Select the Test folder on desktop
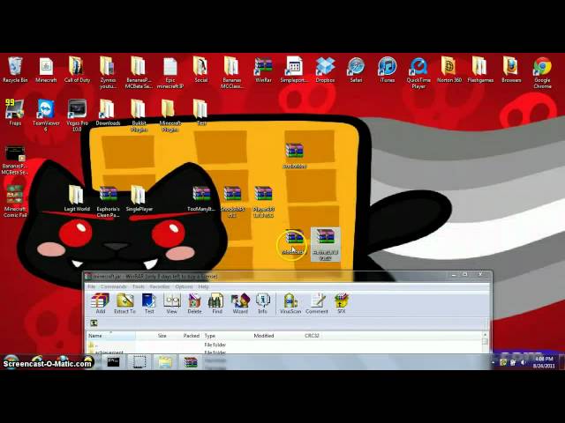Viewport: 565px width, 423px height. tap(200, 113)
